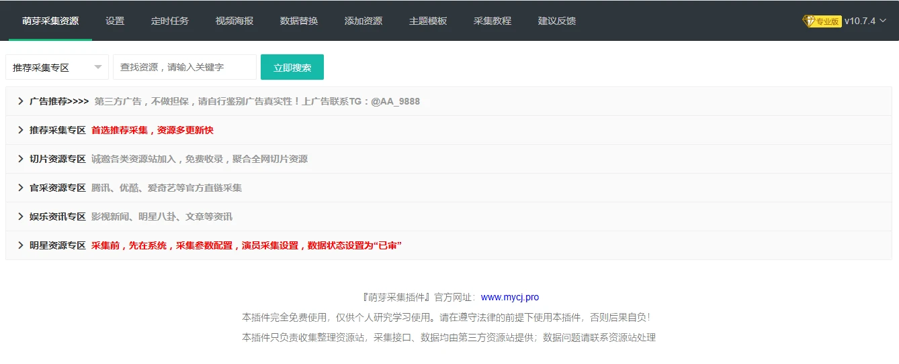Click the 查找资源 keyword search field
Image resolution: width=899 pixels, height=364 pixels.
coord(184,67)
